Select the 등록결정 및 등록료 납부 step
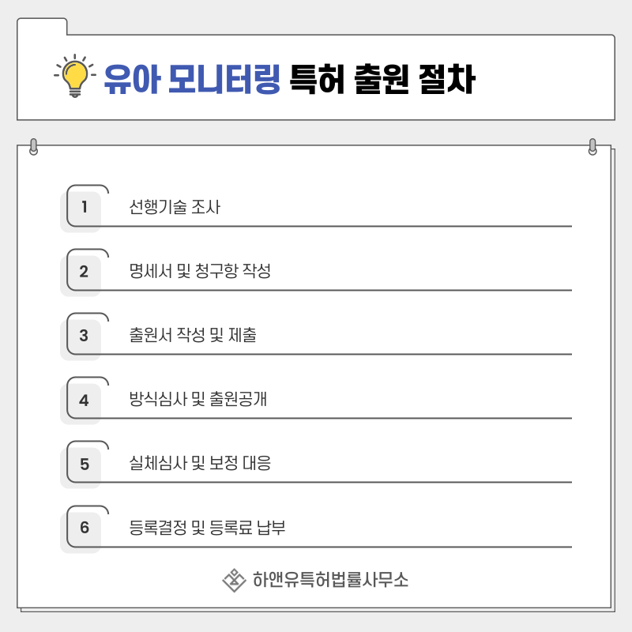 tap(207, 528)
